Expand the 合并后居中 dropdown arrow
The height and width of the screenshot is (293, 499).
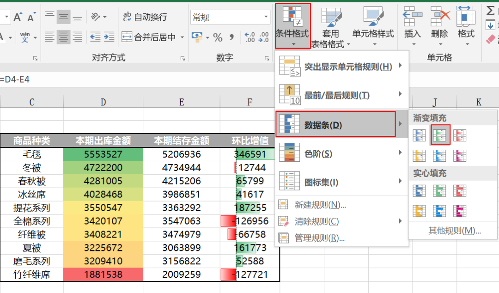click(183, 37)
